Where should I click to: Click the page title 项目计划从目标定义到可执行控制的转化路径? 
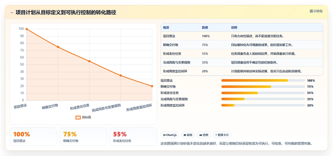(66, 13)
